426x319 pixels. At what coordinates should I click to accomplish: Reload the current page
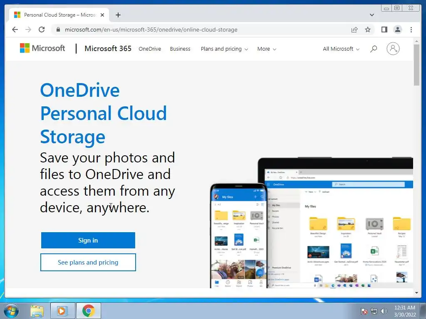tap(42, 29)
